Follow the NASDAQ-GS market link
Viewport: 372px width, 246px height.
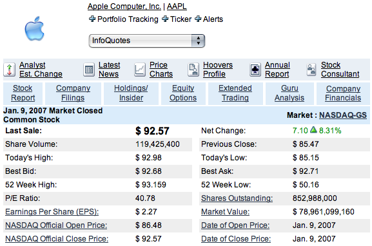(343, 115)
